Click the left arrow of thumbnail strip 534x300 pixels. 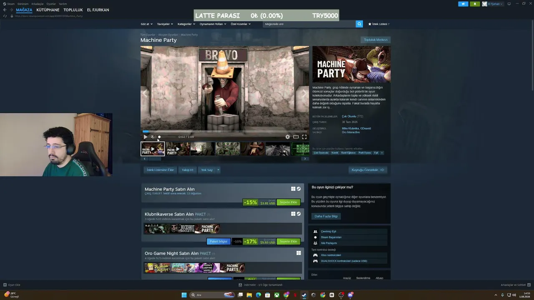145,159
